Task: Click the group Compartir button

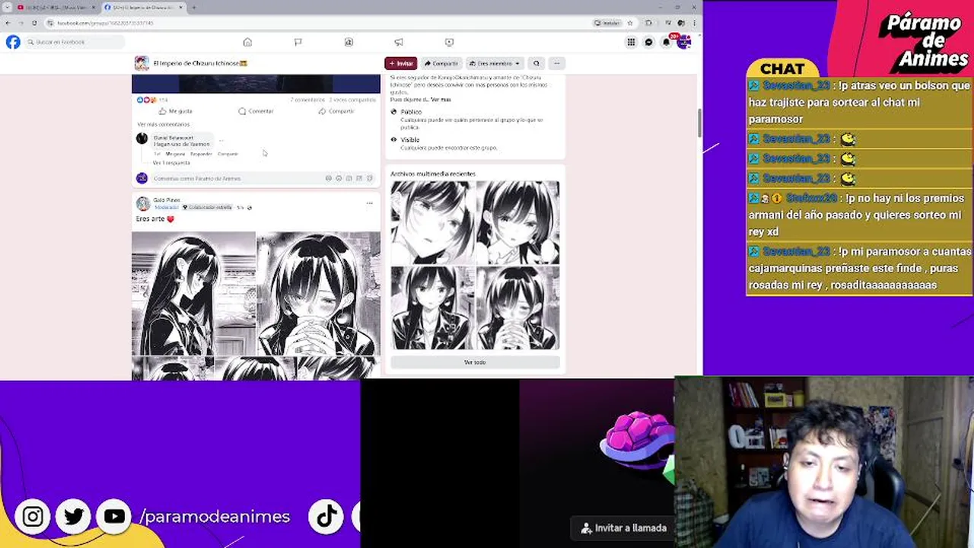Action: coord(441,63)
